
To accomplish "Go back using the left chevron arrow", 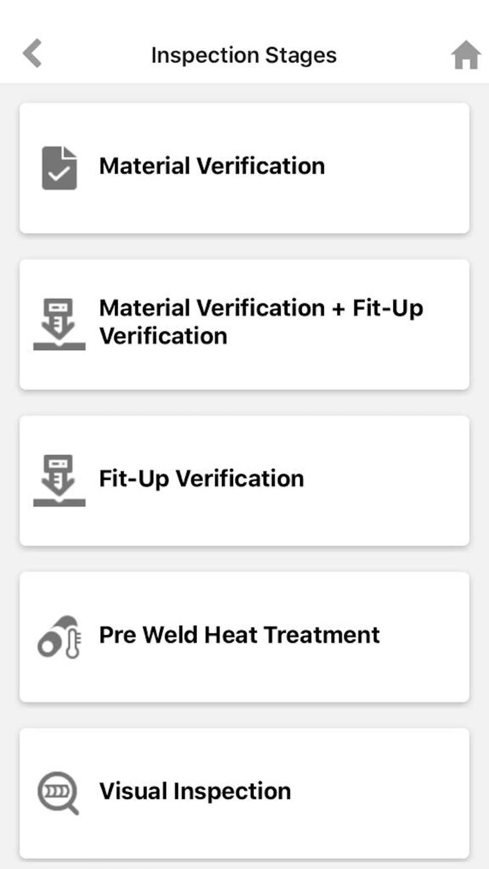I will [32, 53].
